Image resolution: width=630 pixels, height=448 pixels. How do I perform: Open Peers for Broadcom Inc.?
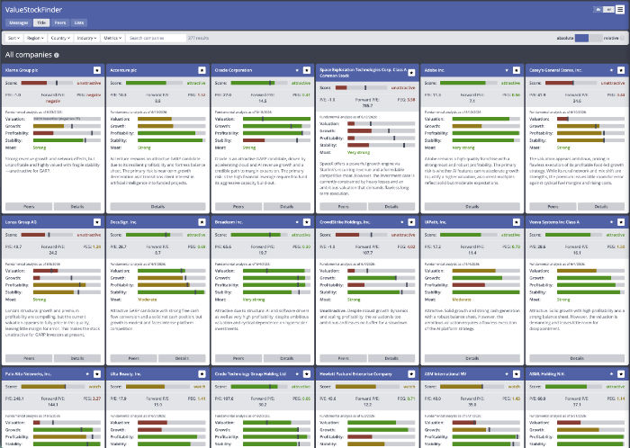click(238, 358)
